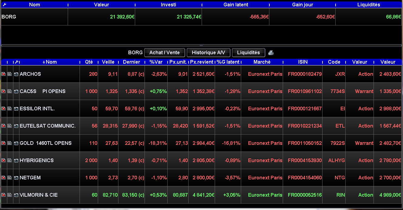Show the chart for CAC5S PI OPENS
Screen dimensions: 403x210
(16, 91)
